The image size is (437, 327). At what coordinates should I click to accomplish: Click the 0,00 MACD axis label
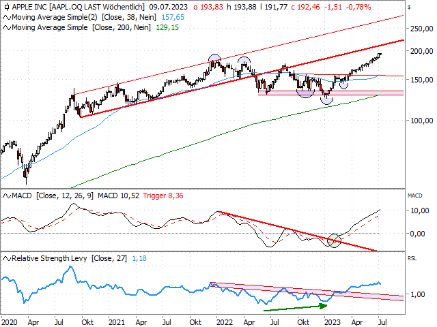417,234
